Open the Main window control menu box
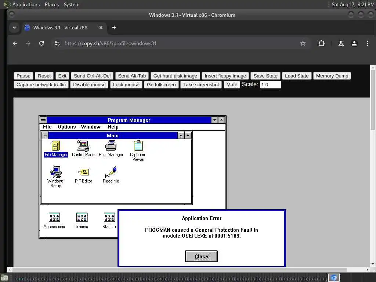Viewport: 376px width, 282px height. pos(45,135)
